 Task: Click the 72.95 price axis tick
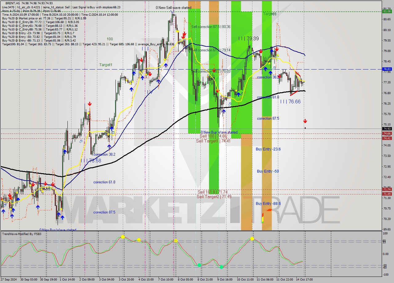(x=387, y=166)
